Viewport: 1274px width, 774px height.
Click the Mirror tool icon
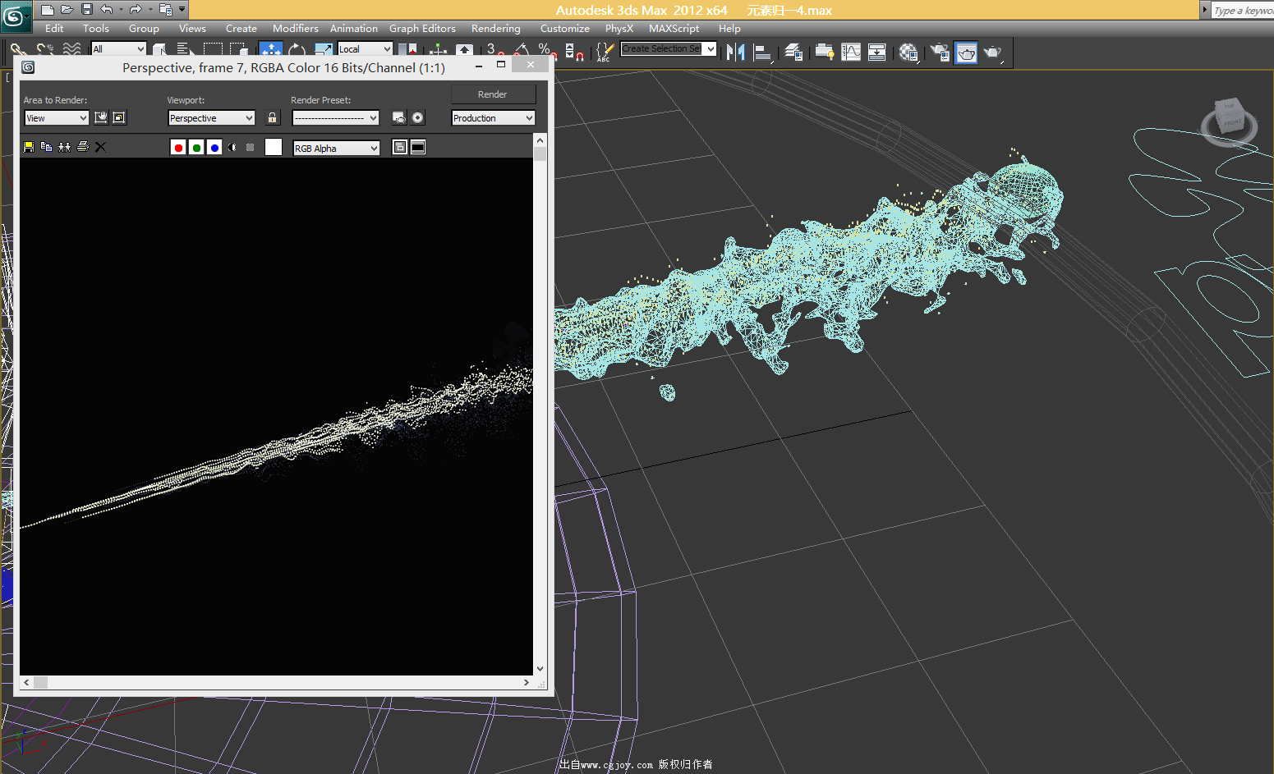point(736,53)
